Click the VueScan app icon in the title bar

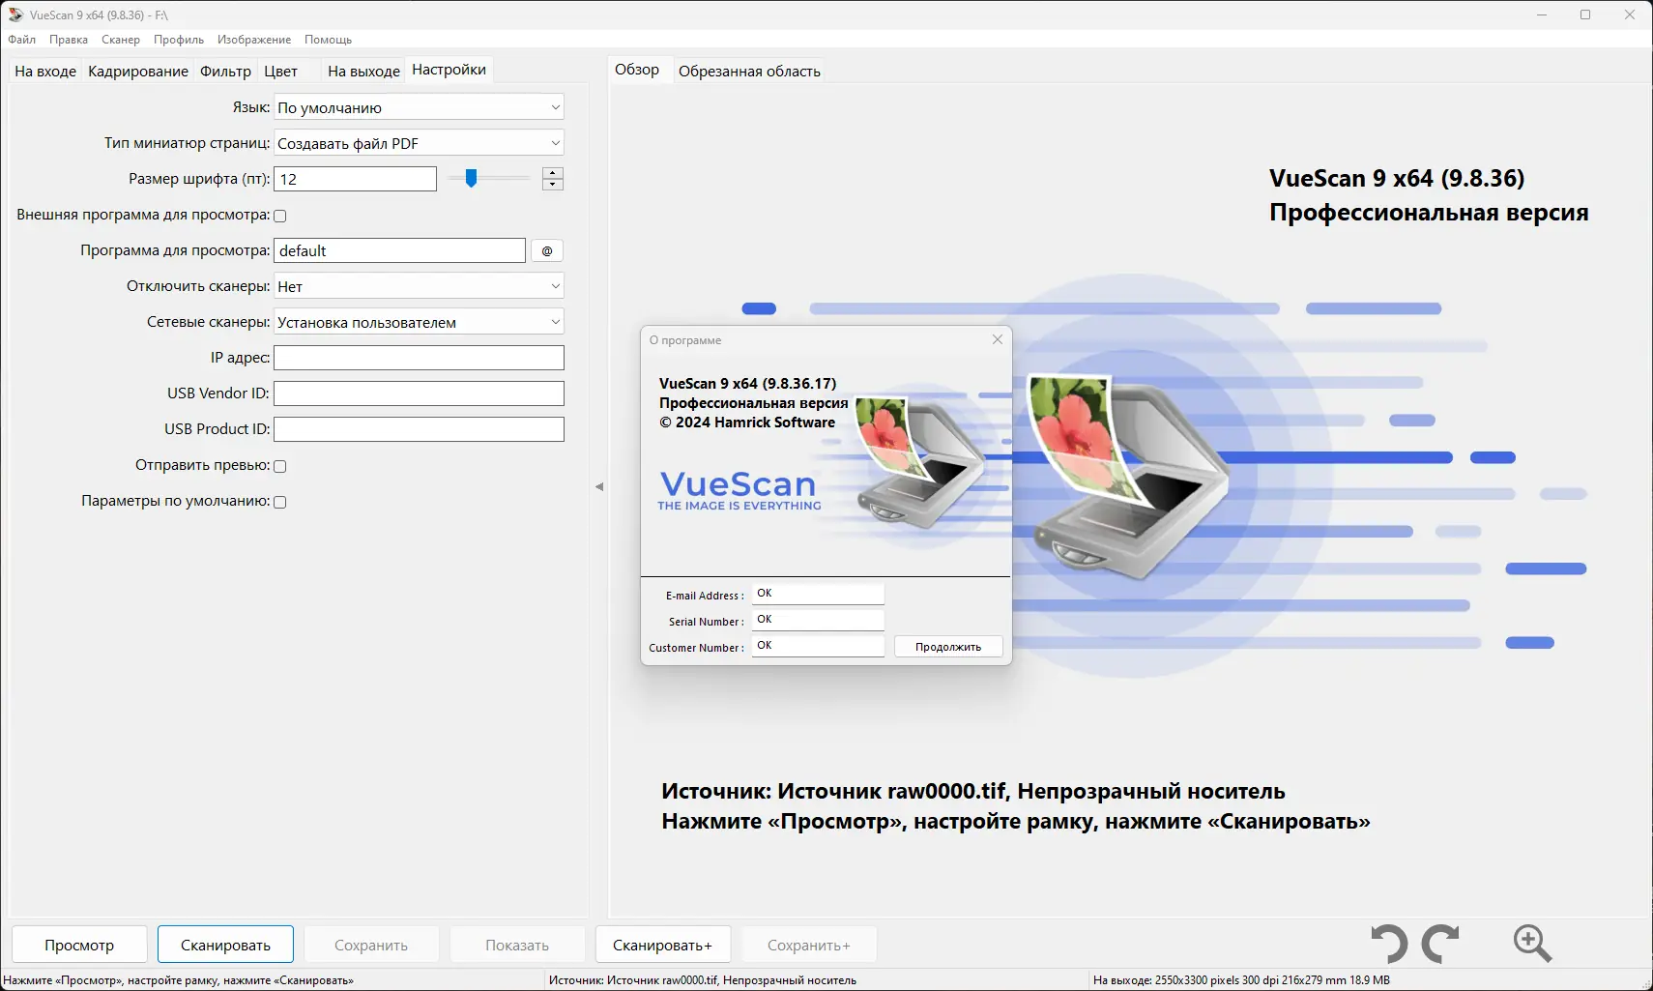pos(15,15)
